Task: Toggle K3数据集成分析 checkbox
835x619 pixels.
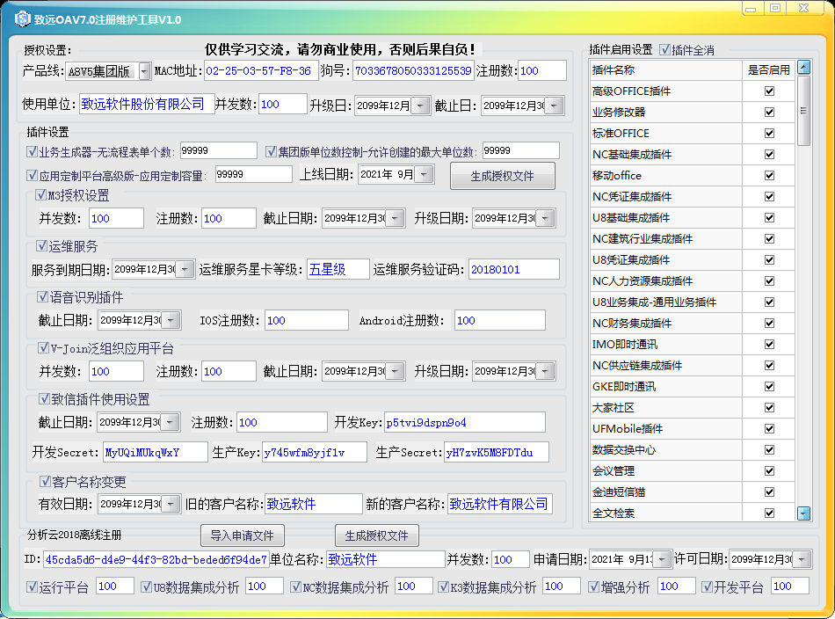Action: click(443, 587)
